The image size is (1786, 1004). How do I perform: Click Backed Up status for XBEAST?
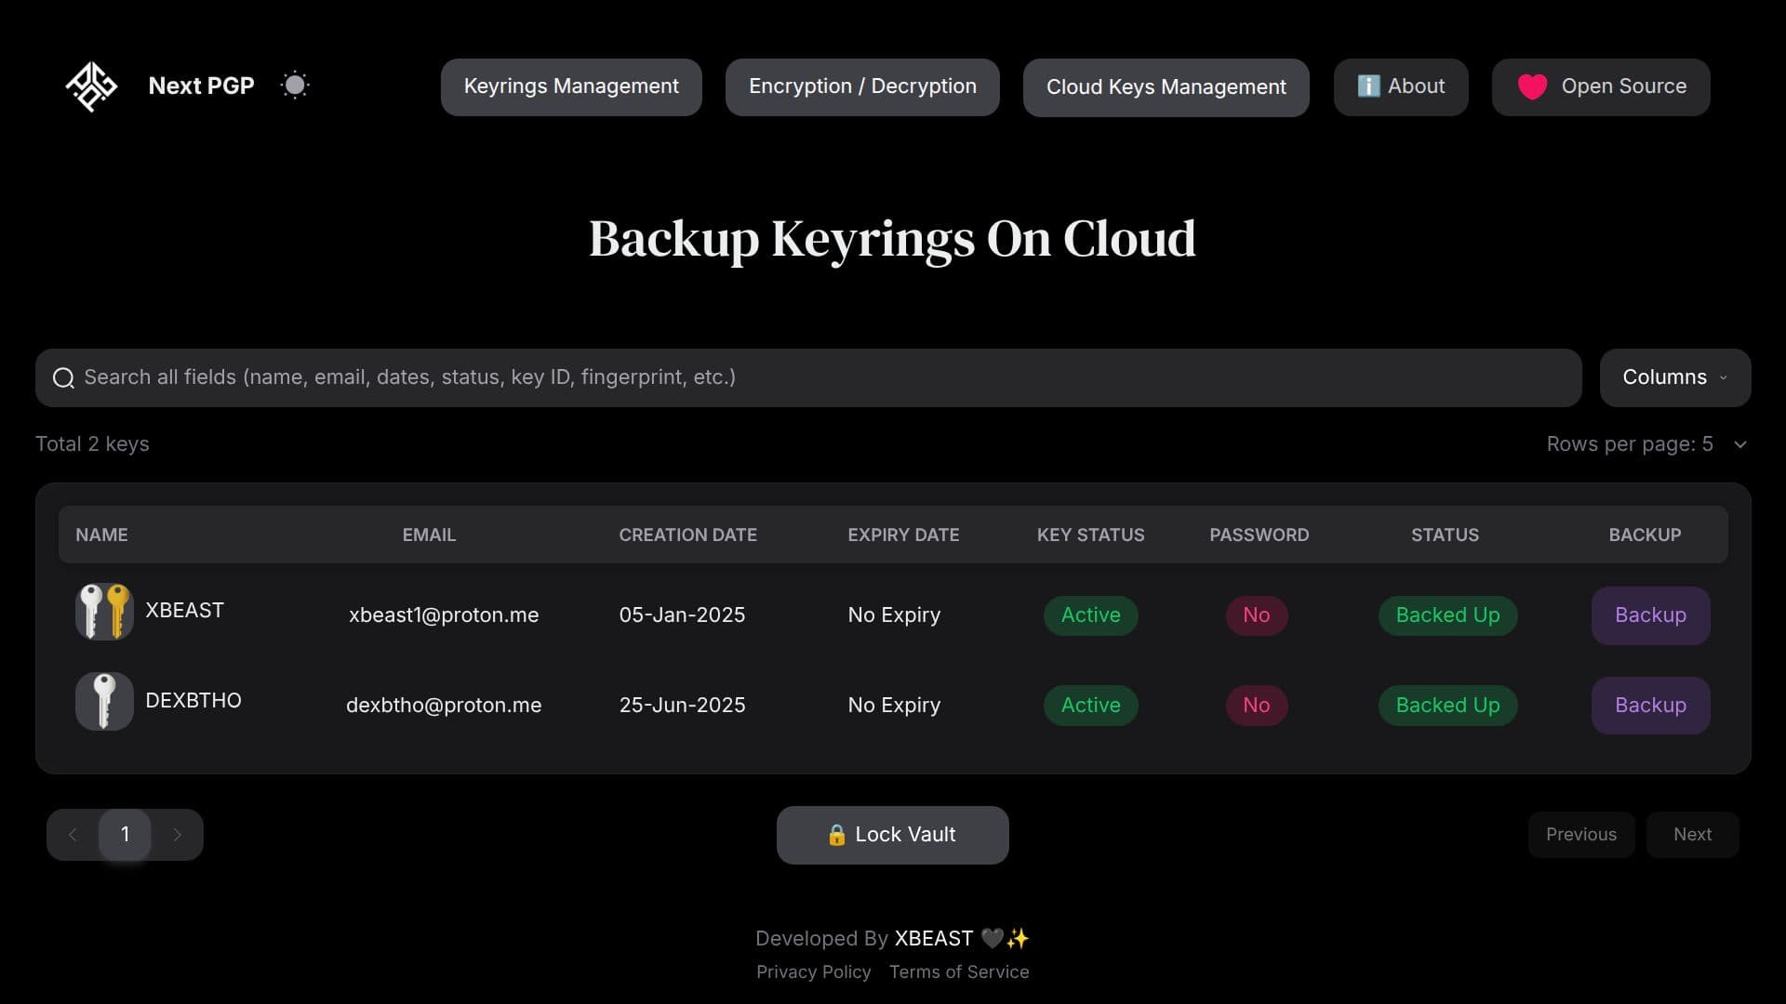coord(1447,615)
